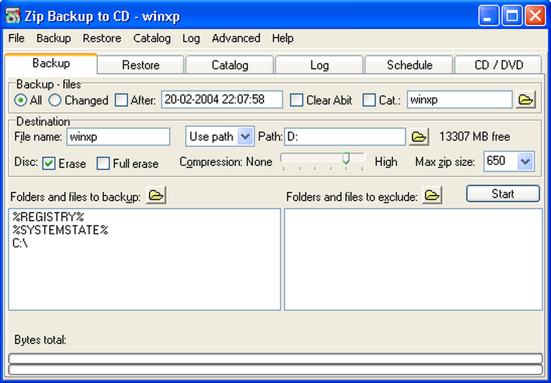The image size is (551, 383).
Task: Click the After date and time field
Action: pyautogui.click(x=222, y=100)
